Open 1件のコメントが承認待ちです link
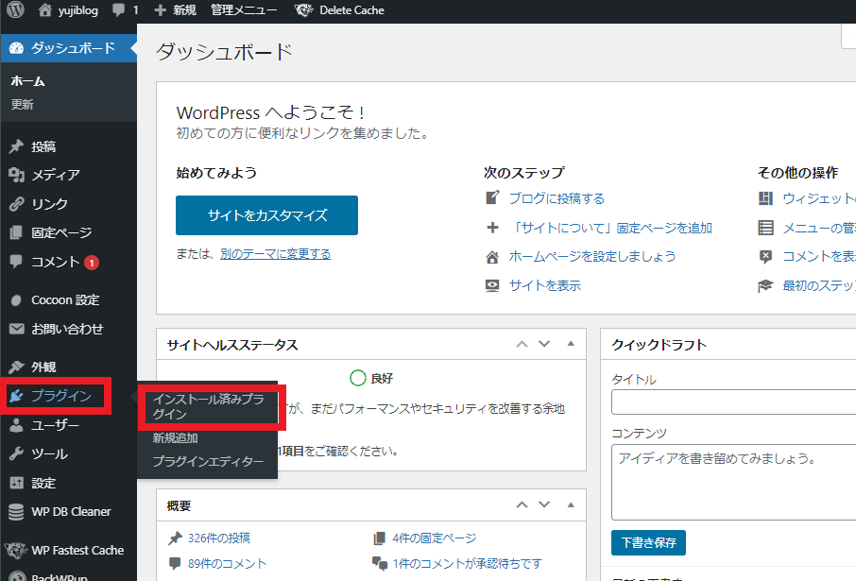 click(468, 563)
